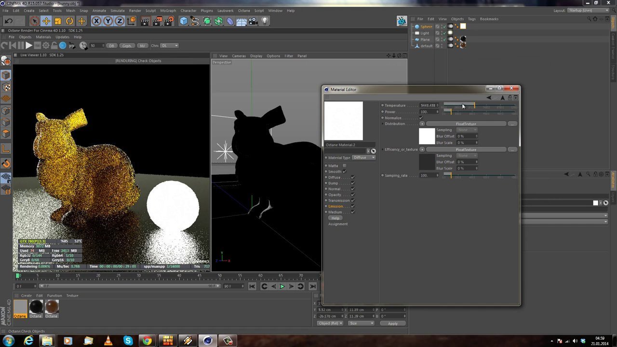The height and width of the screenshot is (347, 617).
Task: Click the Power slider track
Action: [x=479, y=112]
